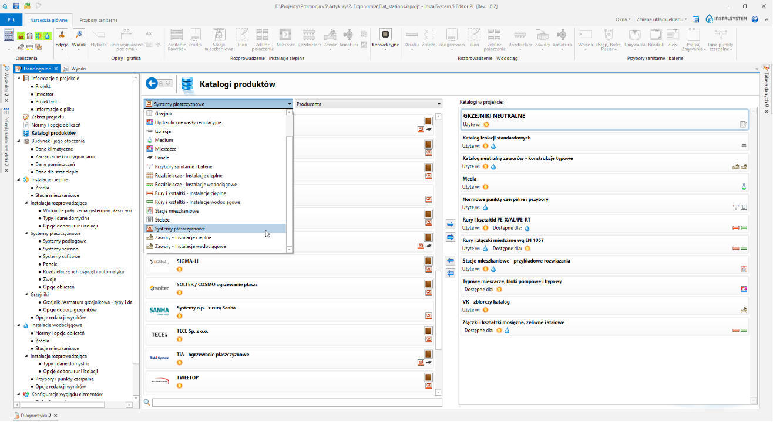Open the Okna dropdown

622,19
